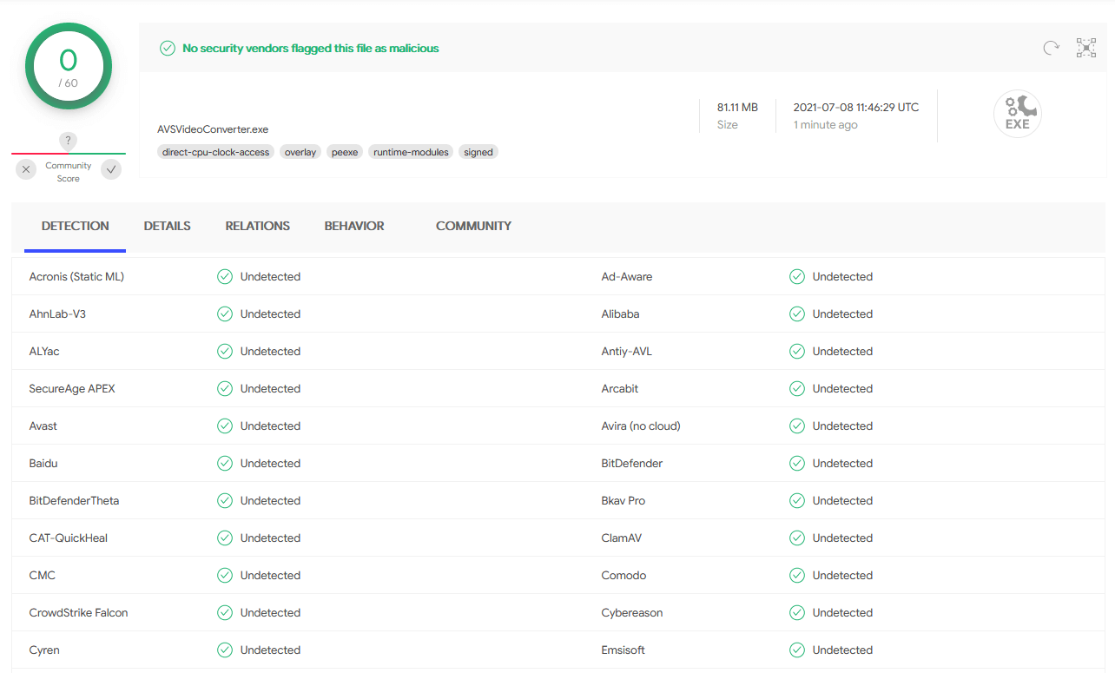Click the reanalyze file refresh icon

click(1051, 48)
